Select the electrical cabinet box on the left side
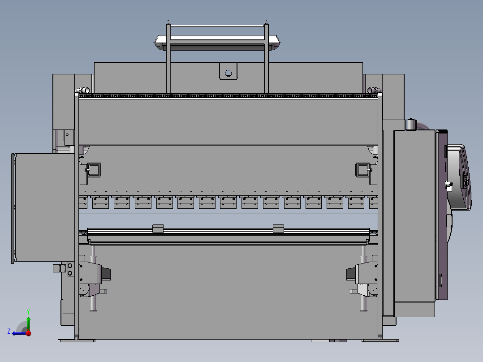The height and width of the screenshot is (362, 483). click(44, 207)
